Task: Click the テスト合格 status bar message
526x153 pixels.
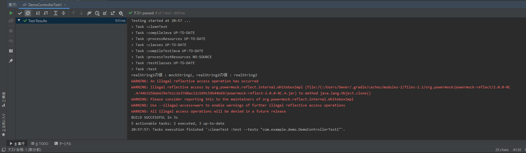Action: 24,150
